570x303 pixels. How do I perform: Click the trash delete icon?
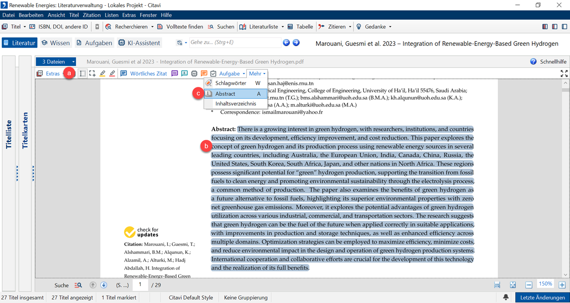click(97, 27)
